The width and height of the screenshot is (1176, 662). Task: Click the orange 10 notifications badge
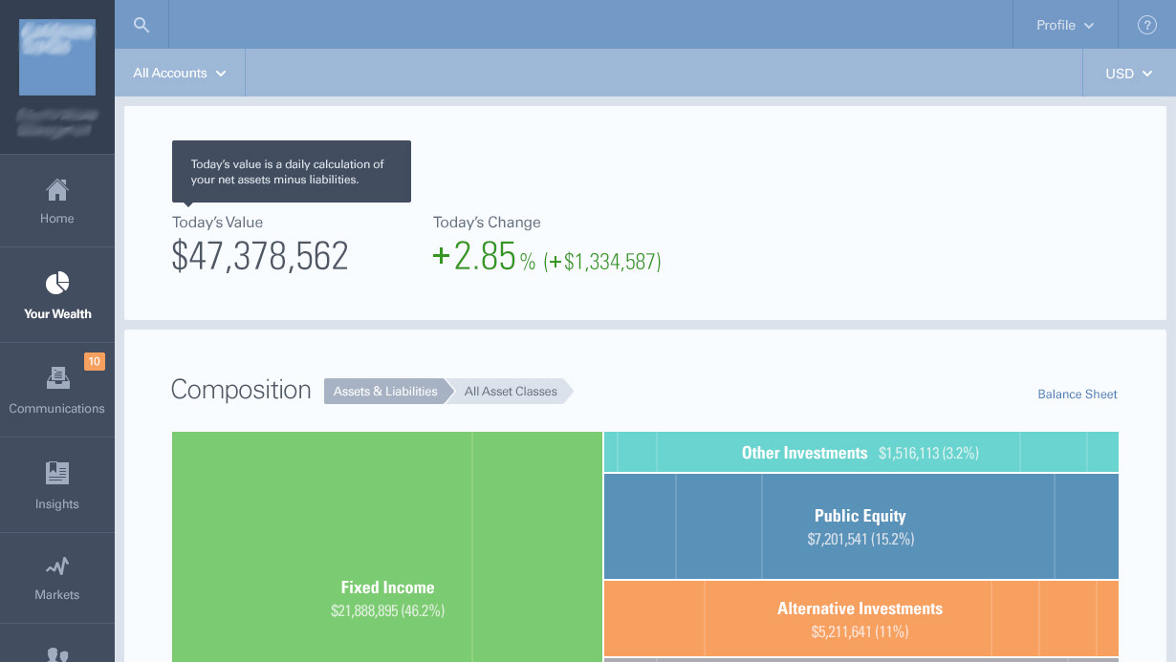click(95, 361)
